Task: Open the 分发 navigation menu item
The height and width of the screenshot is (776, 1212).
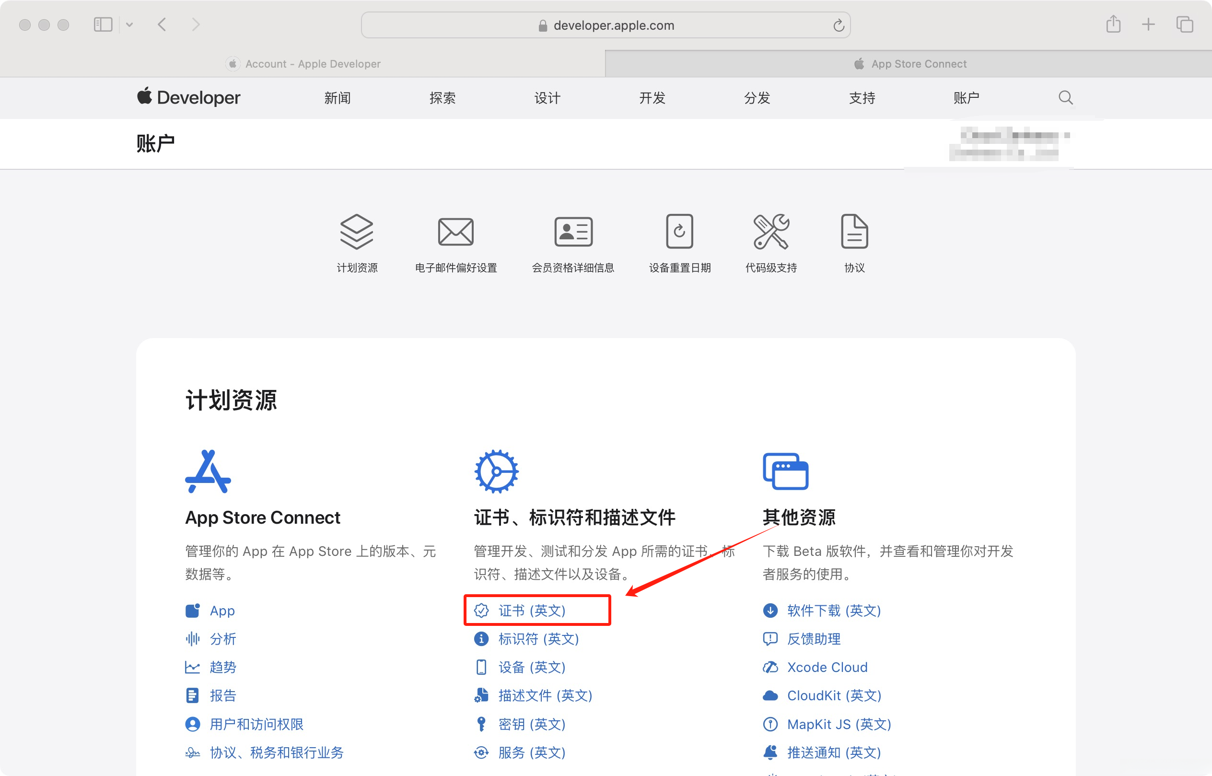Action: 757,98
